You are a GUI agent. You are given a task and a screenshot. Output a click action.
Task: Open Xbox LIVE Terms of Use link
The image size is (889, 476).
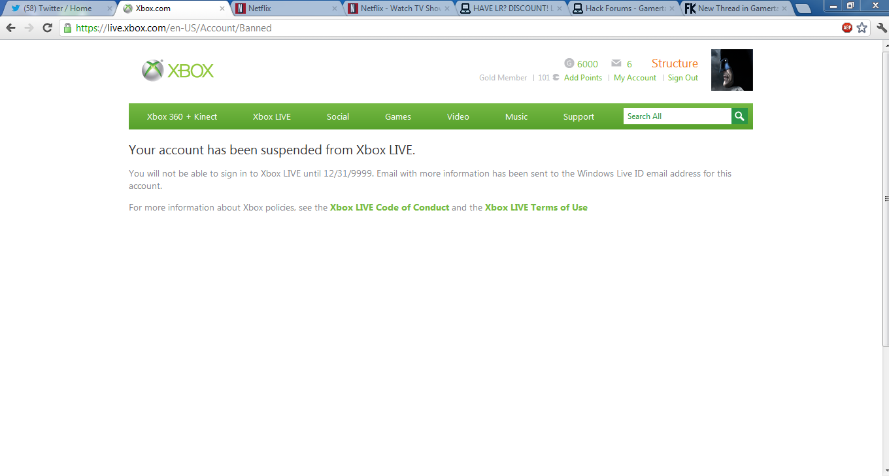point(536,207)
